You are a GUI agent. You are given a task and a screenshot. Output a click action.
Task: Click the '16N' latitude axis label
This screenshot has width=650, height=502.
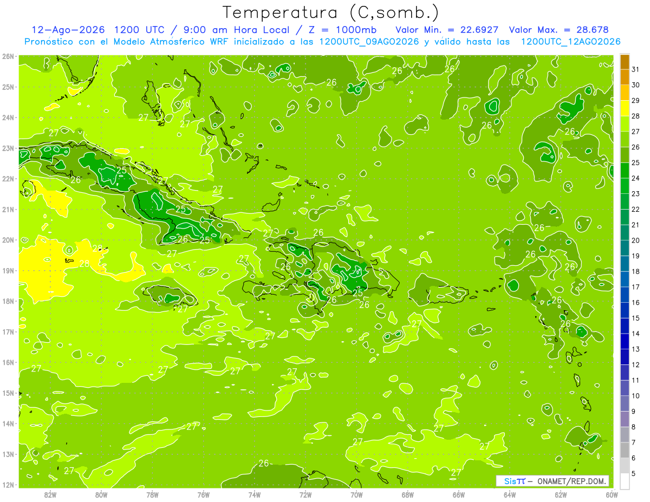[8, 362]
